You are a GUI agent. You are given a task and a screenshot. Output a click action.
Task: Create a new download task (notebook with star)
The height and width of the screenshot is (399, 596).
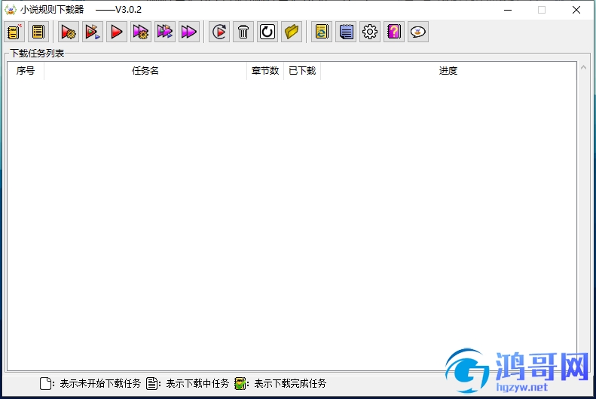[14, 32]
